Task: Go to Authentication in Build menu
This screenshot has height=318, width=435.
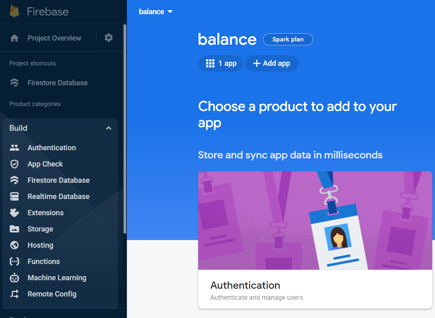Action: pos(51,147)
